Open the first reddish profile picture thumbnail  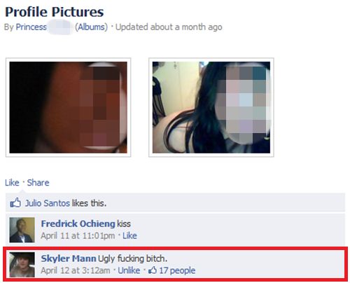(x=68, y=107)
